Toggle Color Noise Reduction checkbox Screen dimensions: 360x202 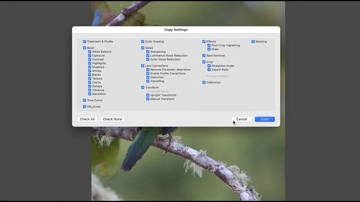[x=147, y=59]
